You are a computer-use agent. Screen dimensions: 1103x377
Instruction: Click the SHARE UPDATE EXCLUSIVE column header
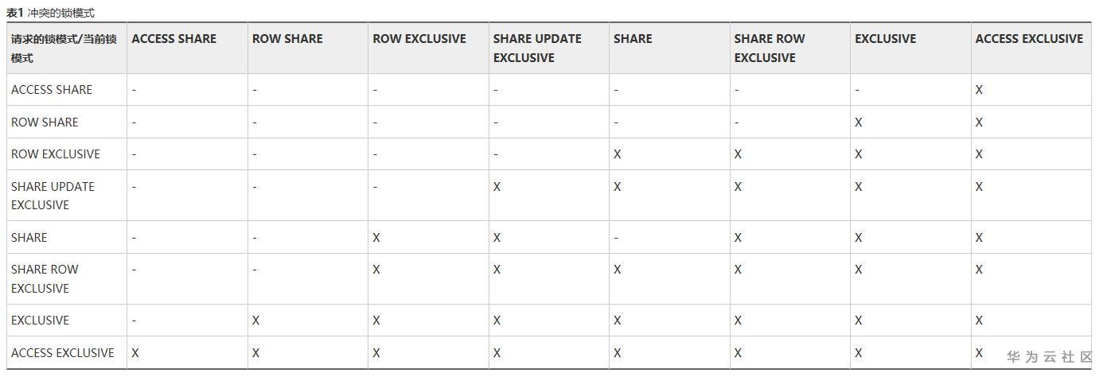click(x=537, y=48)
